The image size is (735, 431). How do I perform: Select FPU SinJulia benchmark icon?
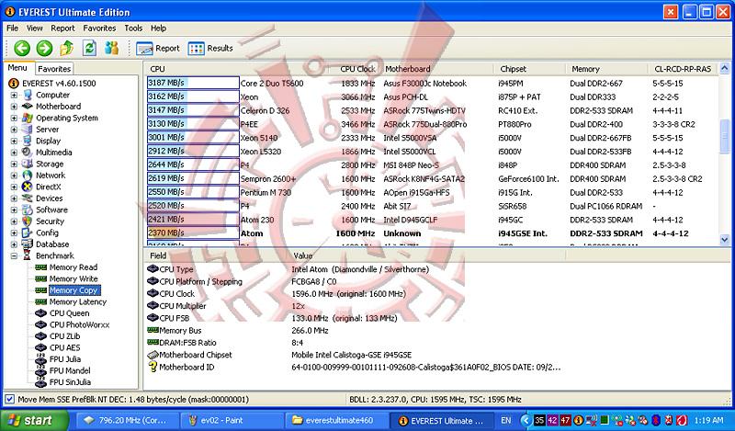click(x=40, y=382)
